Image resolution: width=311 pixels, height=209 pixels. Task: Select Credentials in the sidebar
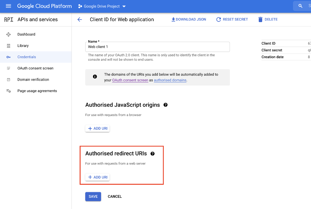[36, 57]
